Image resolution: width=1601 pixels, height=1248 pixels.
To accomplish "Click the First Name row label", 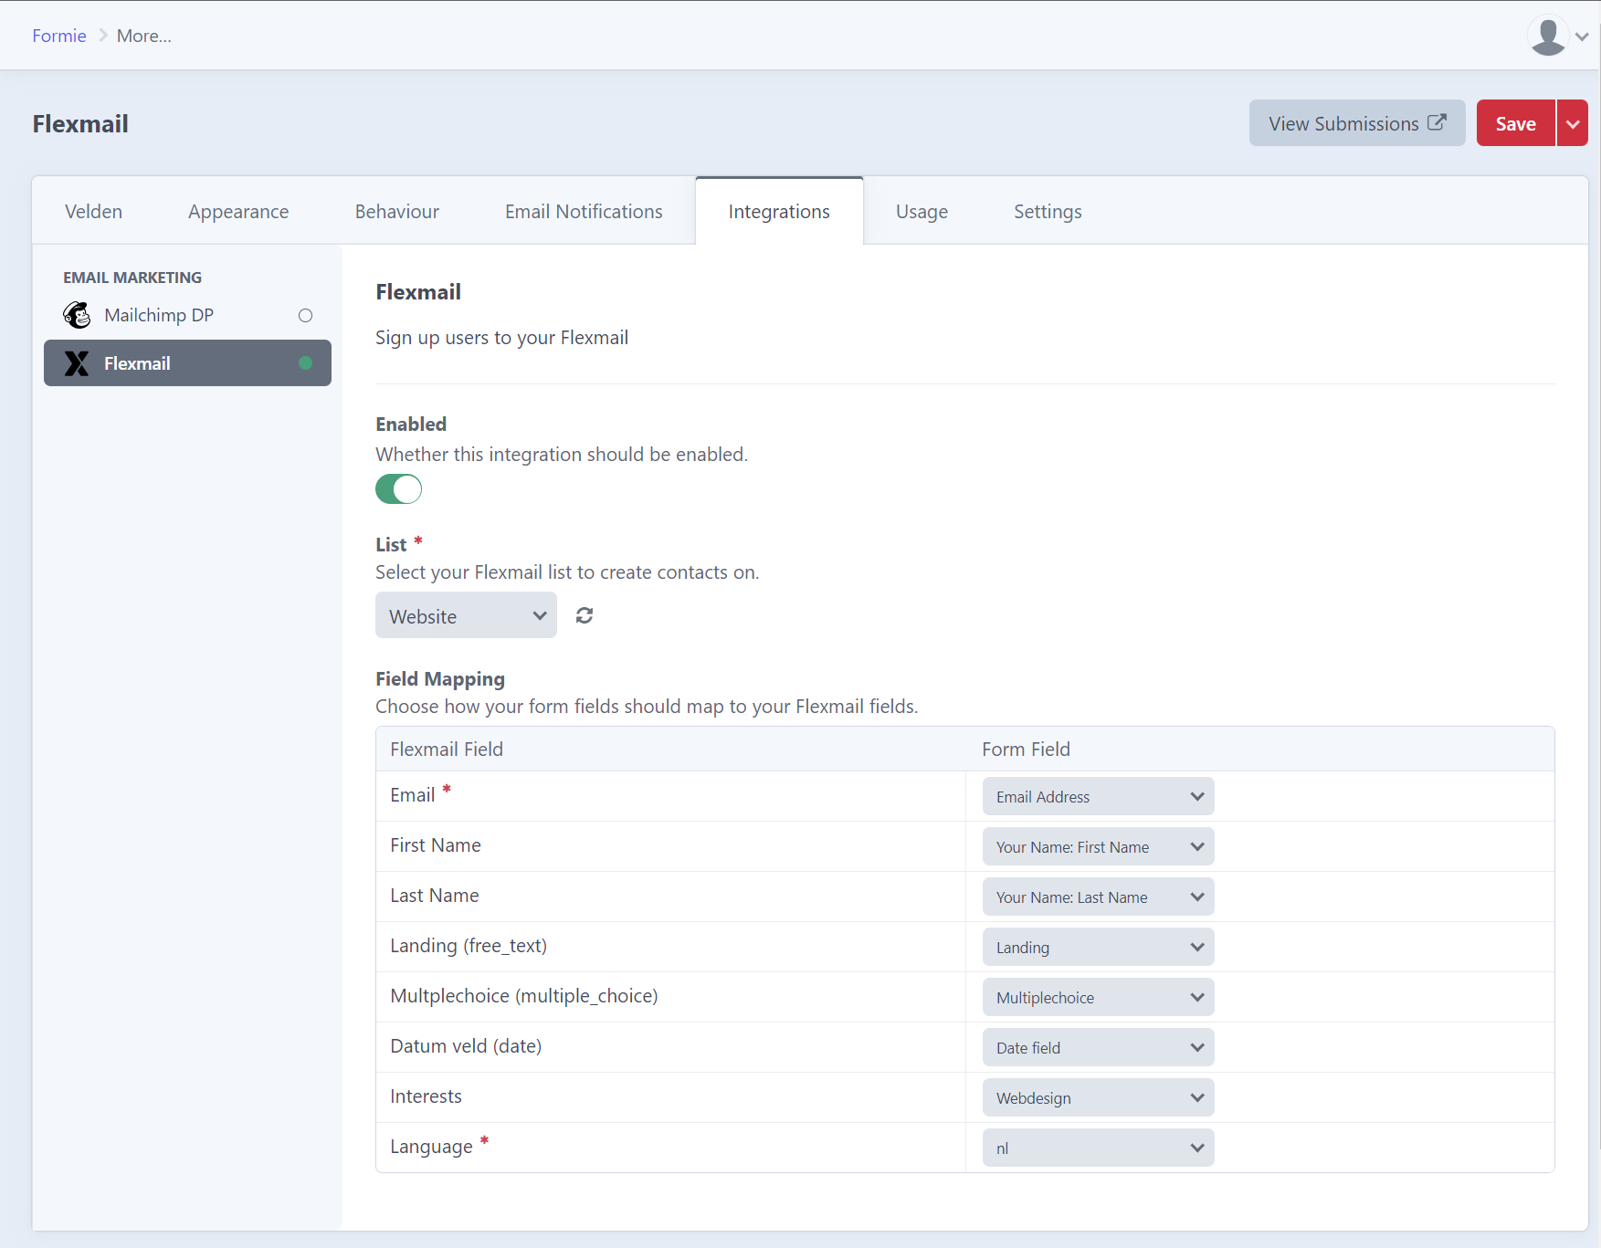I will (436, 845).
